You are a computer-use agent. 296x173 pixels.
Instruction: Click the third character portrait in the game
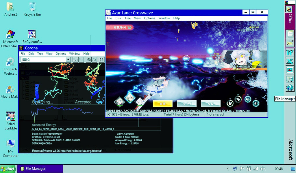[140, 102]
